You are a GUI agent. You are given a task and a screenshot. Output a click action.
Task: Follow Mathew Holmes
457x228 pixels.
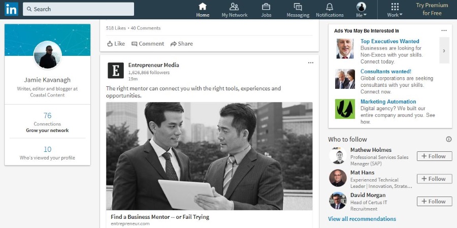click(434, 156)
